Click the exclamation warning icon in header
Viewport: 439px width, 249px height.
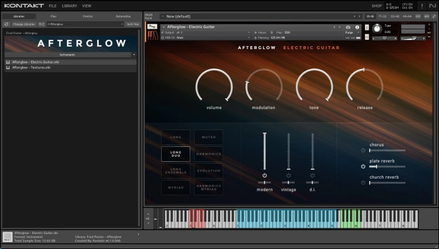[x=422, y=6]
